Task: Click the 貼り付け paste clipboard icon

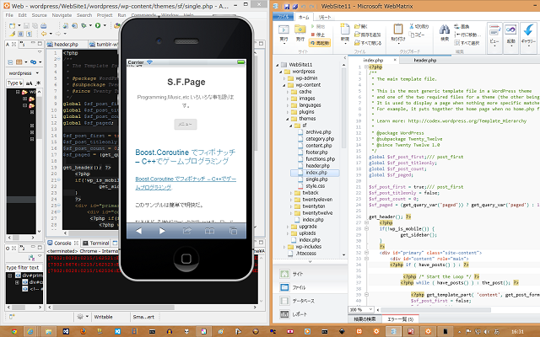Action: tap(397, 29)
